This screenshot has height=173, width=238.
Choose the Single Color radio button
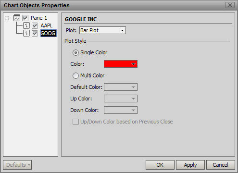tap(75, 52)
